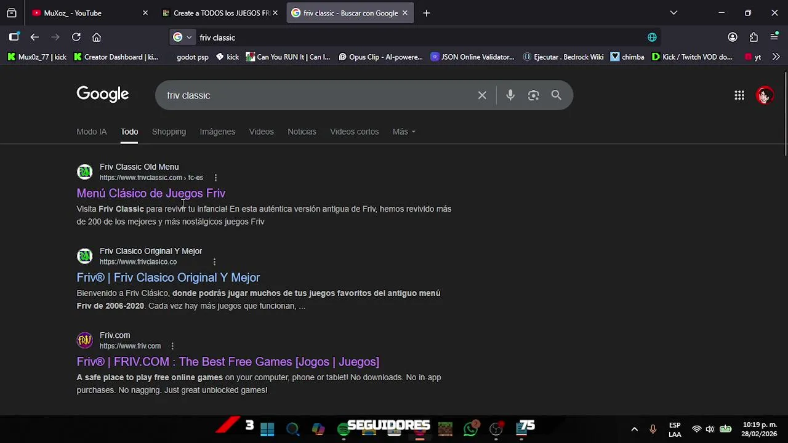Select the Imágenes search tab

[217, 132]
